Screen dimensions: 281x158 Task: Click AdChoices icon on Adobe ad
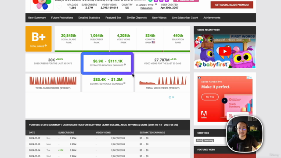(248, 78)
